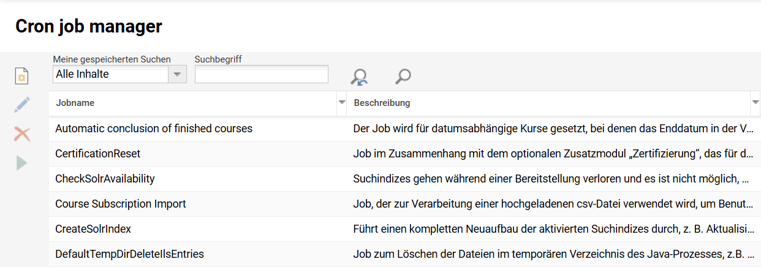Select the CheckSolrAvailability job
The height and width of the screenshot is (267, 761).
coord(105,179)
